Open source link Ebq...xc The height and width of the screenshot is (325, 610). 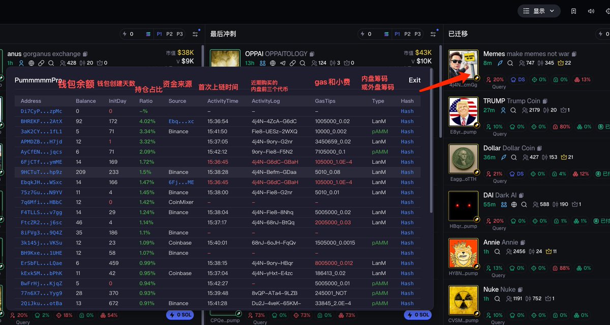click(181, 121)
